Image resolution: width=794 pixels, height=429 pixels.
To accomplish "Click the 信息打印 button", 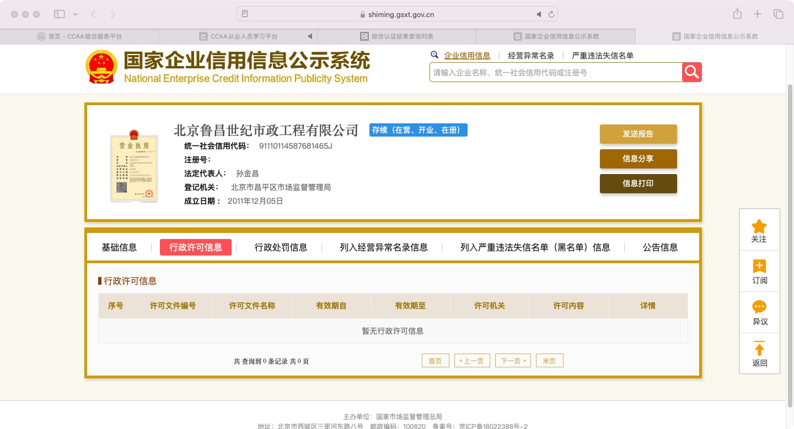I will click(639, 183).
